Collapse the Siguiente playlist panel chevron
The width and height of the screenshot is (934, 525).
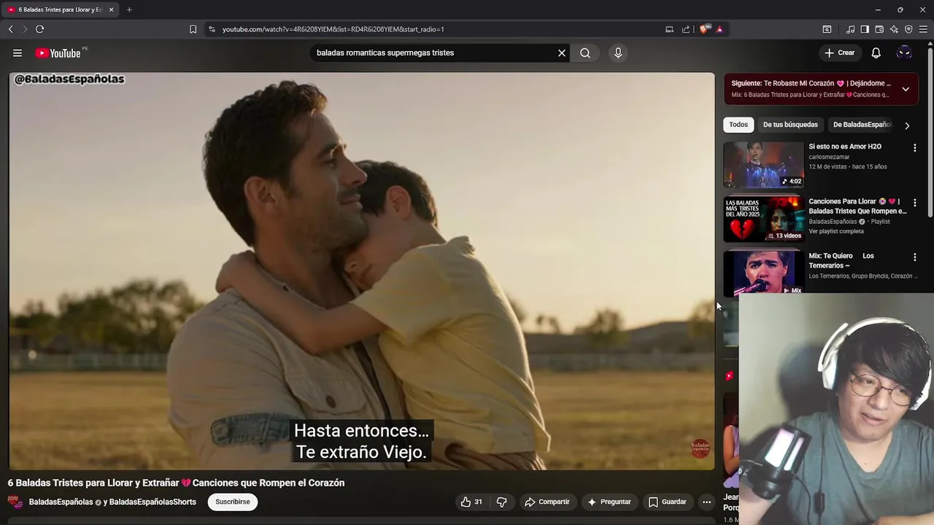click(906, 89)
